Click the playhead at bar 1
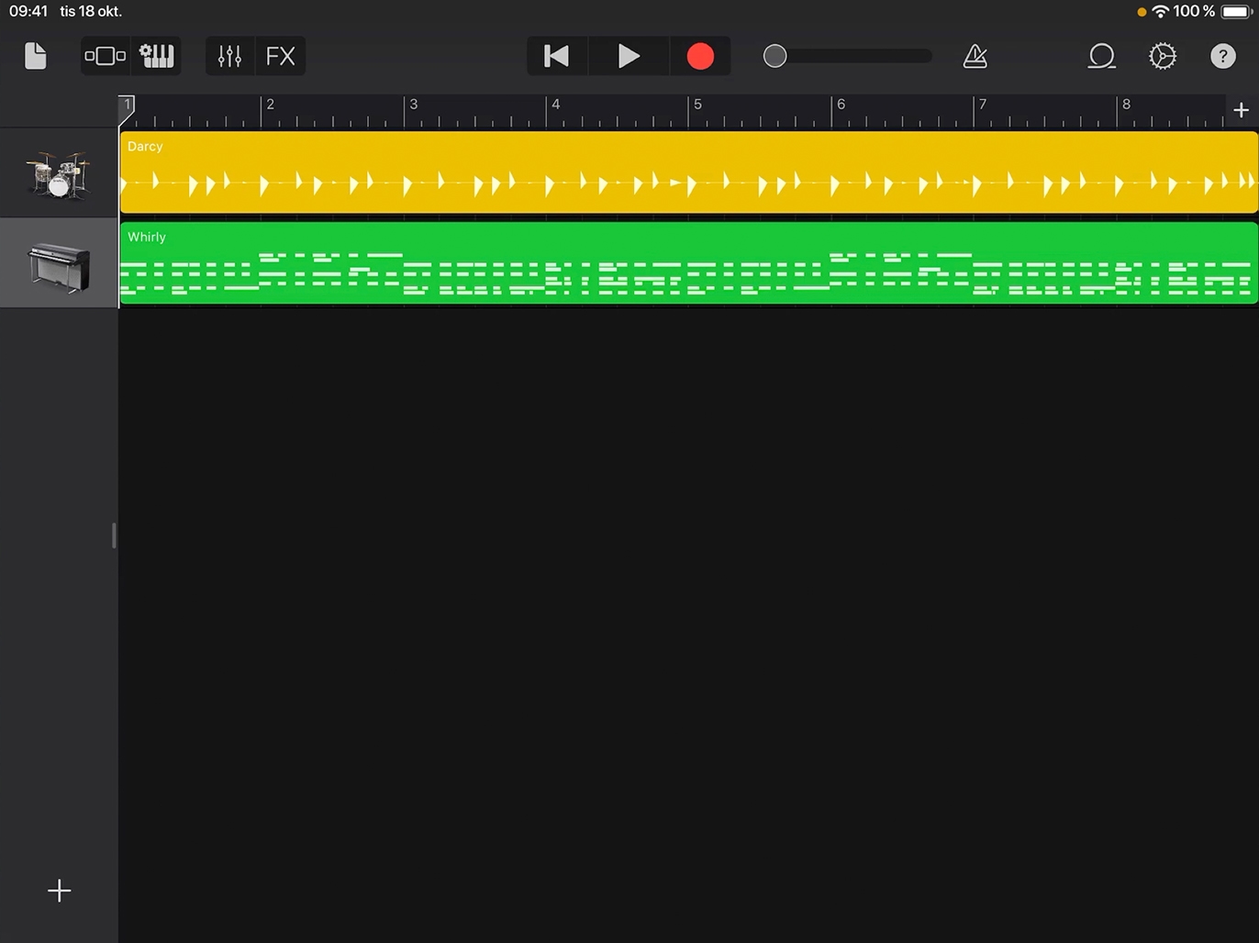 tap(127, 108)
